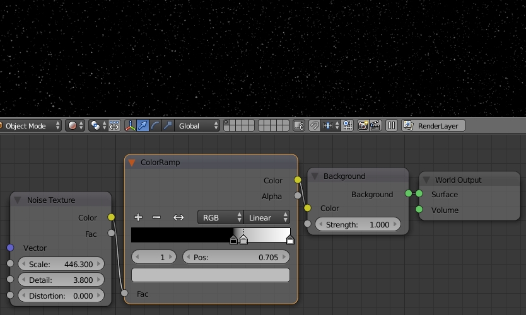
Task: Open the Linear interpolation dropdown
Action: coord(267,217)
